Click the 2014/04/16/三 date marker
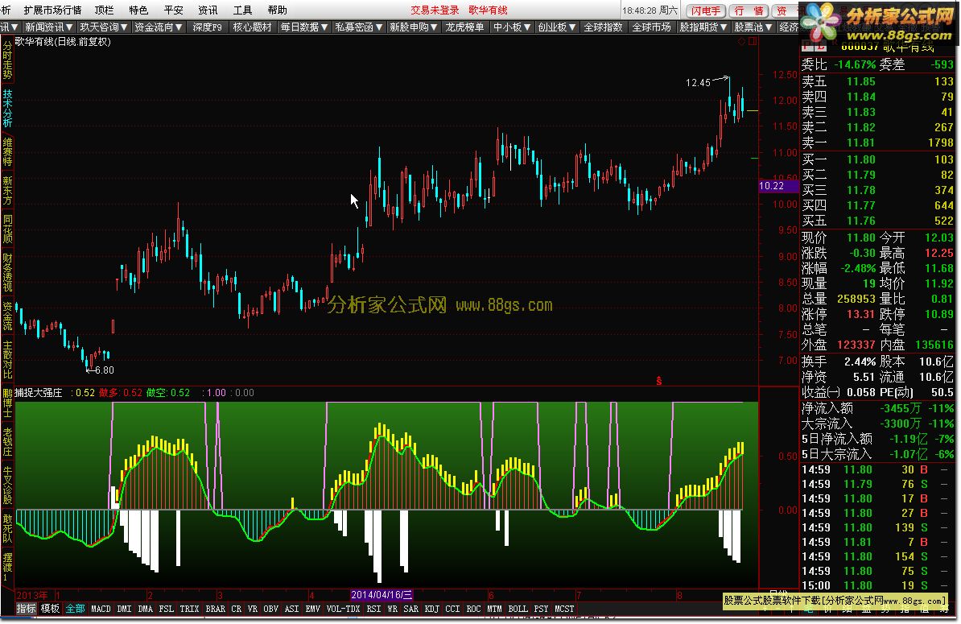Screen dimensions: 961x624 pyautogui.click(x=382, y=594)
